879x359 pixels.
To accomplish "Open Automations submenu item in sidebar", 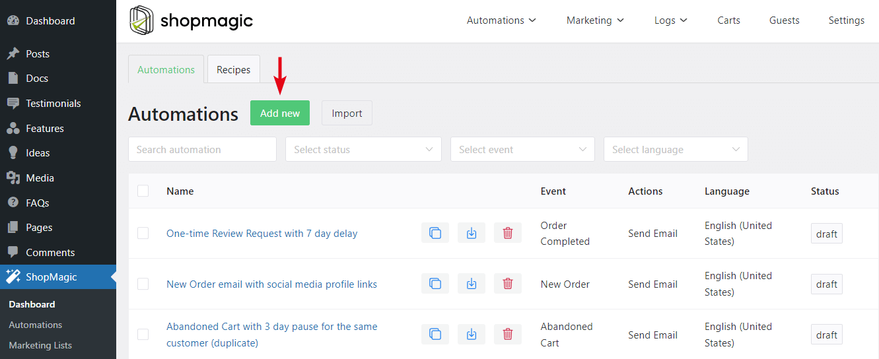I will coord(36,325).
